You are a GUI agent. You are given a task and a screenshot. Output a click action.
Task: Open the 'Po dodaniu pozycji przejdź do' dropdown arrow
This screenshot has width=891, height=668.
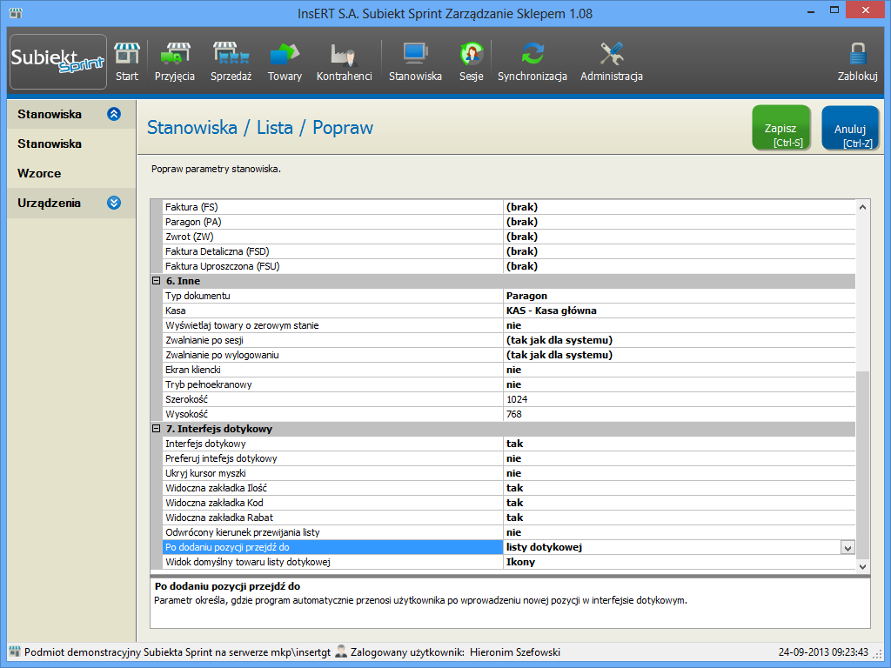pyautogui.click(x=847, y=548)
